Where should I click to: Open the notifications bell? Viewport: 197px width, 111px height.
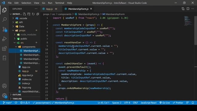[x=193, y=103]
